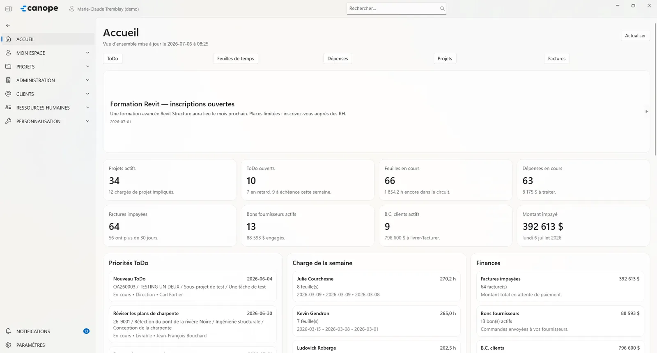The width and height of the screenshot is (657, 353).
Task: Open the Projets actifs card
Action: [x=170, y=180]
